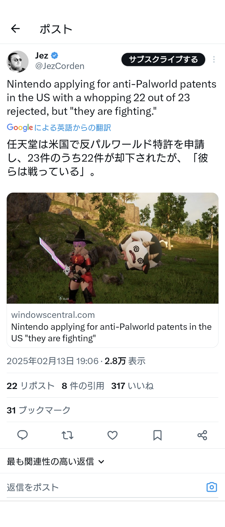View the 22 リポスト list
This screenshot has height=527, width=225.
[x=31, y=386]
